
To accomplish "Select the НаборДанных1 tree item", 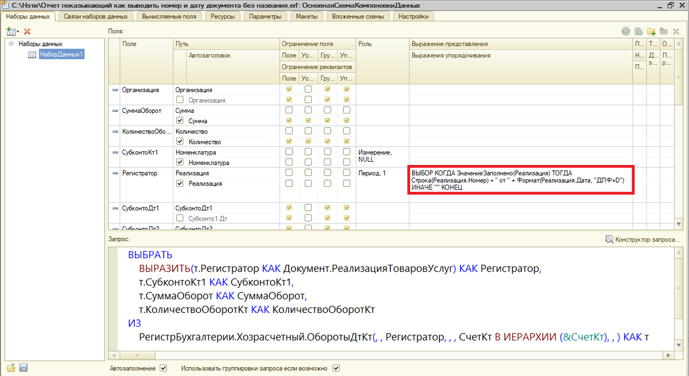I will tap(61, 54).
